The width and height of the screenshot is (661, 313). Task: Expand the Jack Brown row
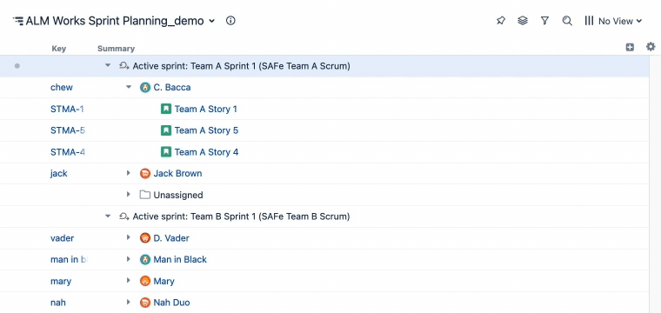pyautogui.click(x=129, y=173)
